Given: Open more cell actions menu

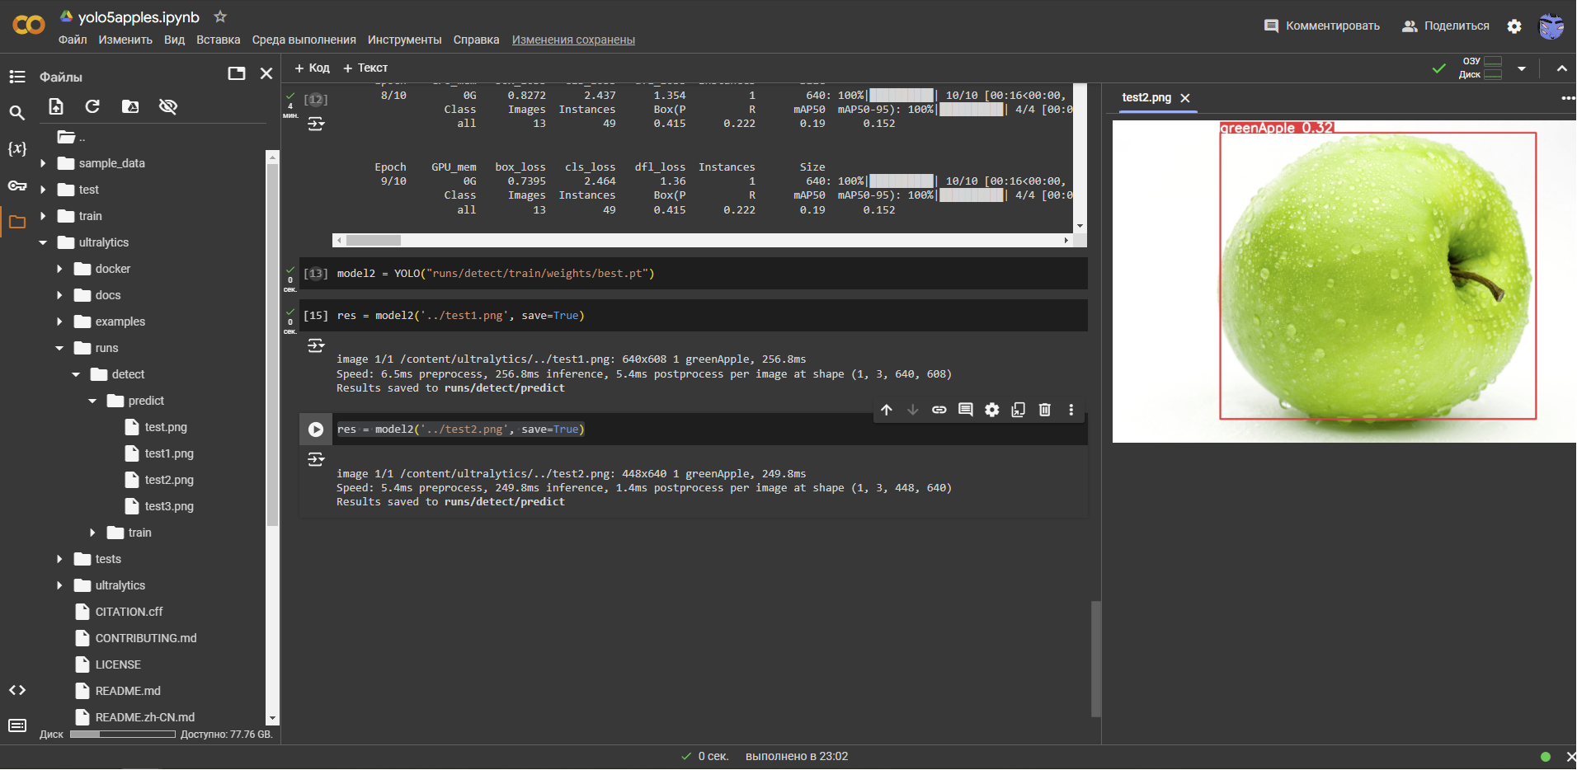Looking at the screenshot, I should pyautogui.click(x=1071, y=410).
